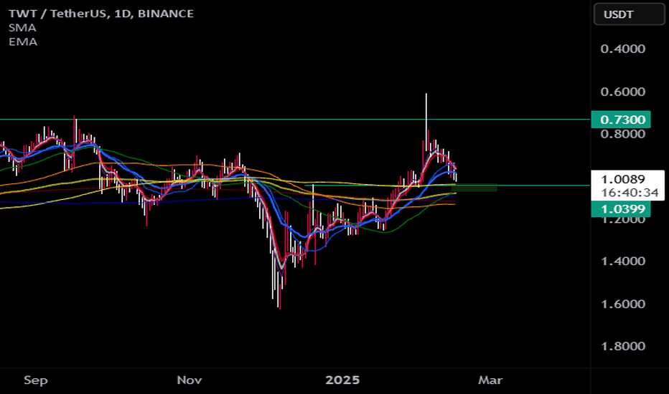Select the EMA indicator legend
This screenshot has height=394, width=669.
click(23, 42)
